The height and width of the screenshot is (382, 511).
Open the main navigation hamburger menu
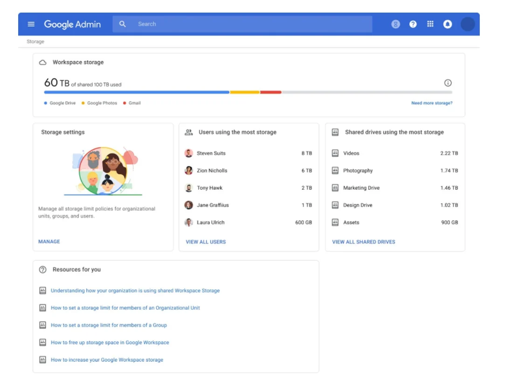(x=30, y=24)
